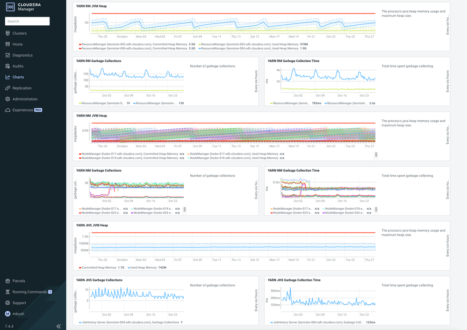Viewport: 467px width, 330px height.
Task: Click JobHistory Server Garbage Coll... 123ms legend
Action: coord(323,323)
